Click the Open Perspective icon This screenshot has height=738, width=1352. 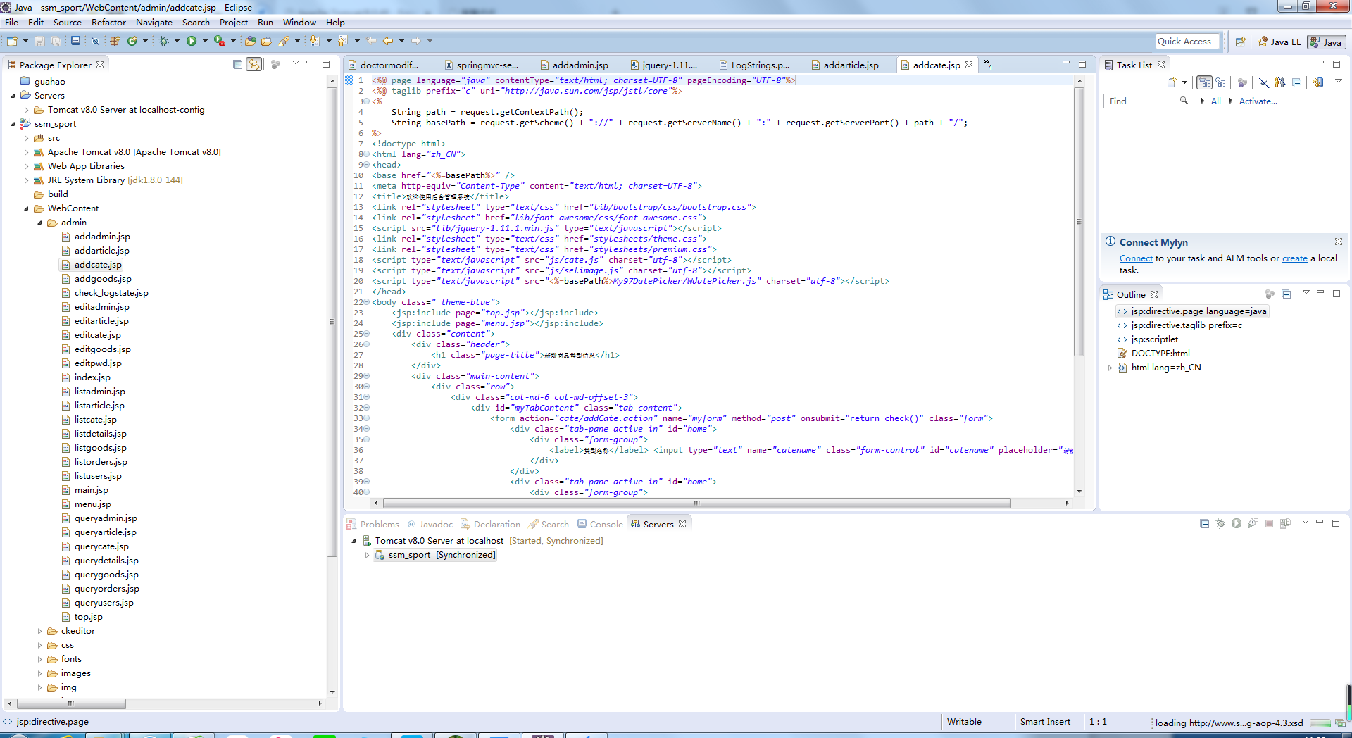(1241, 42)
